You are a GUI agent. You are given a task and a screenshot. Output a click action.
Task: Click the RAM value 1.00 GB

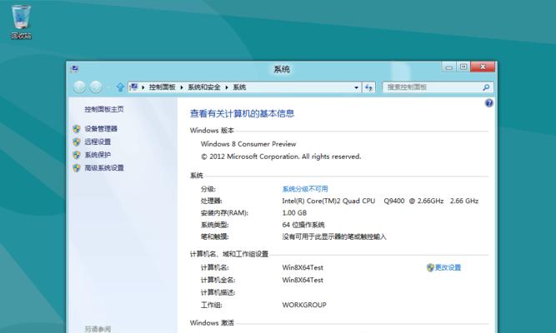(x=294, y=213)
